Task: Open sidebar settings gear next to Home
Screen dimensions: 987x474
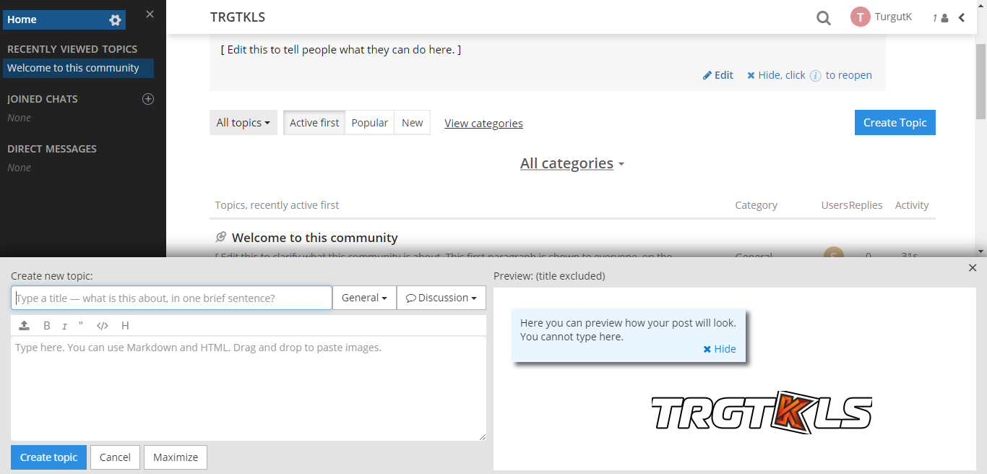Action: [x=115, y=20]
